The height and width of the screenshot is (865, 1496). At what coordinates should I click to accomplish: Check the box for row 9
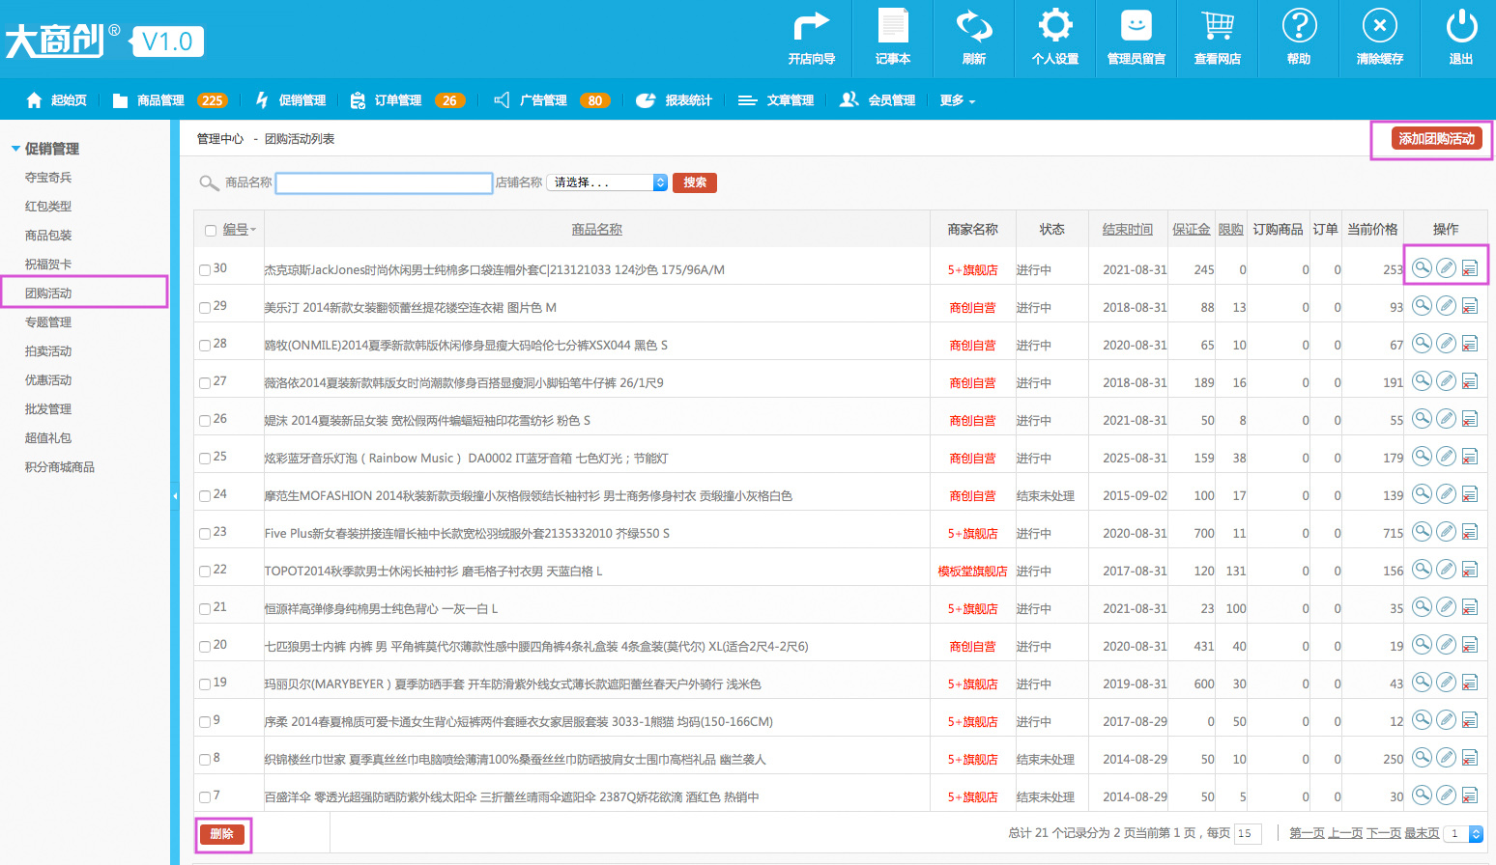pos(205,722)
